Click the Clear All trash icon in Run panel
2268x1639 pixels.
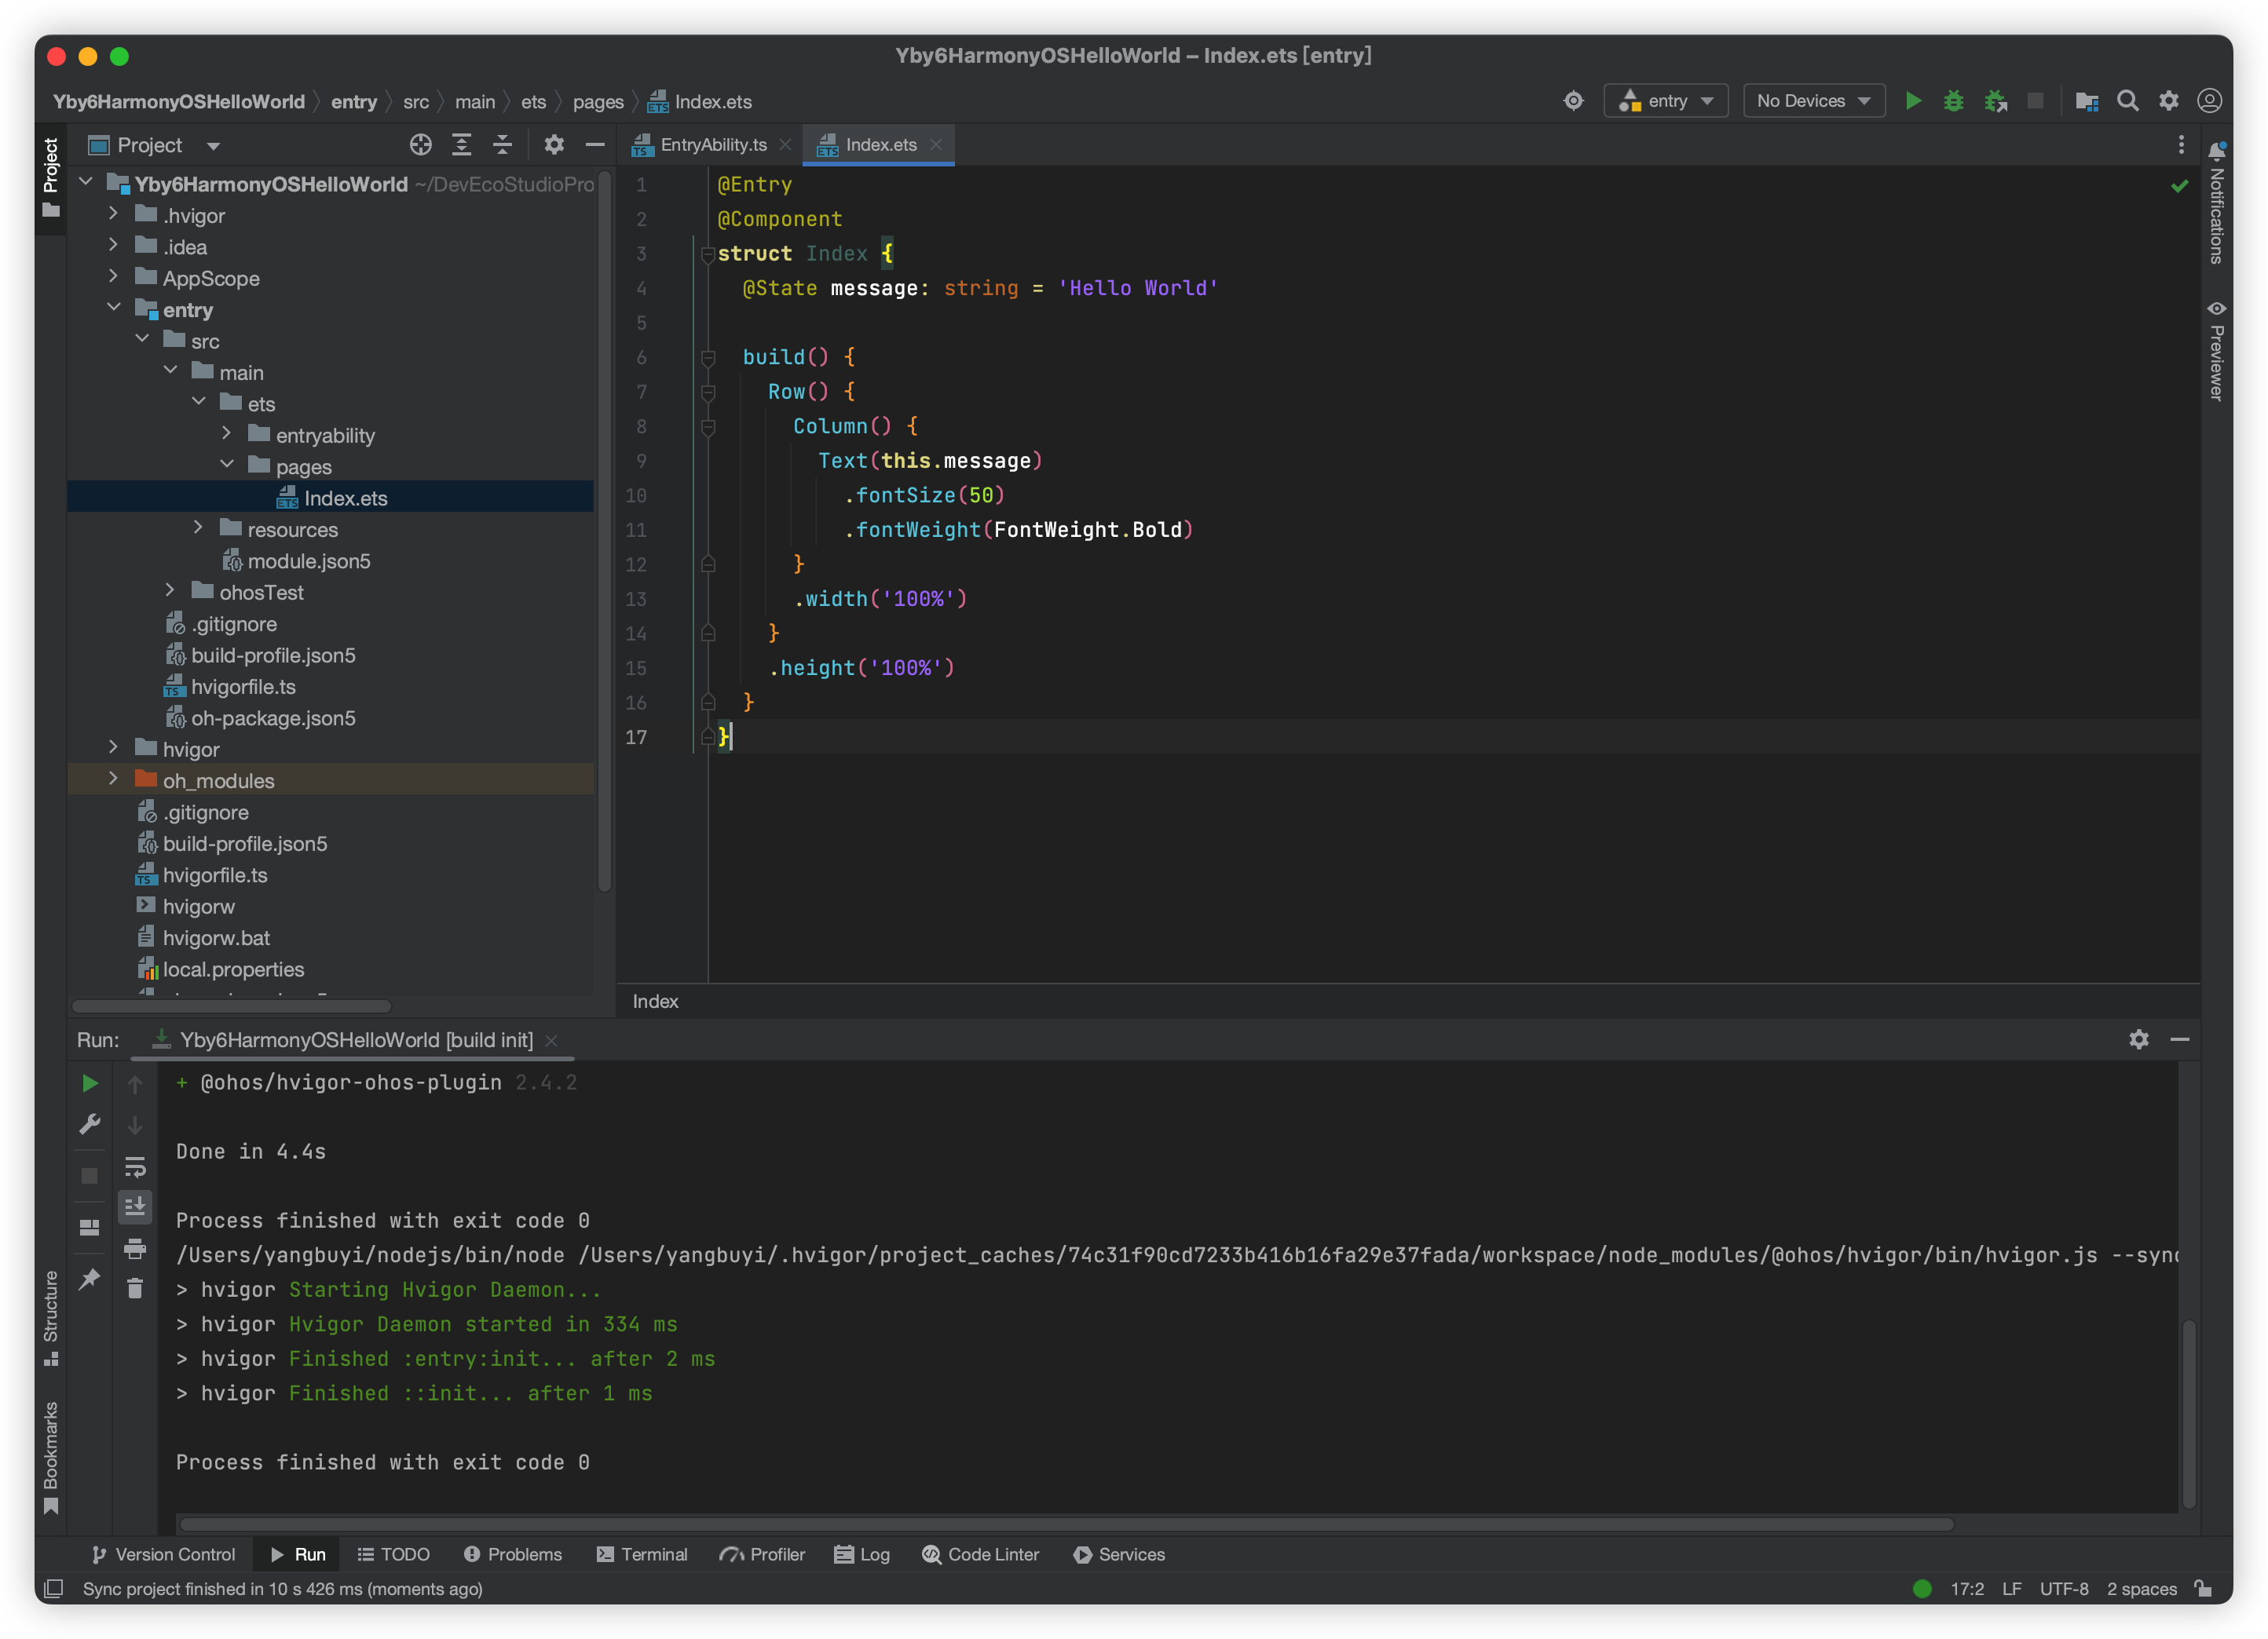tap(135, 1289)
